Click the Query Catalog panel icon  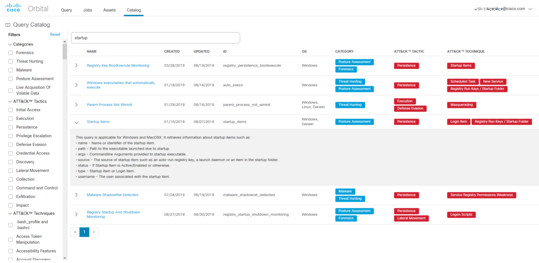coord(7,25)
